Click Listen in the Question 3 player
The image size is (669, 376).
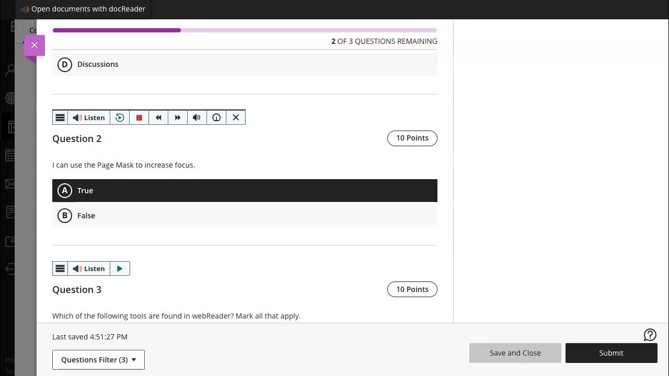pos(88,268)
